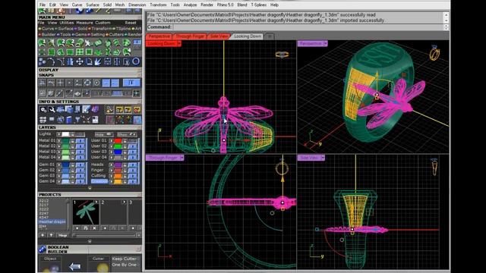Open the Surface menu in top menu bar
Image resolution: width=486 pixels, height=273 pixels.
(93, 5)
